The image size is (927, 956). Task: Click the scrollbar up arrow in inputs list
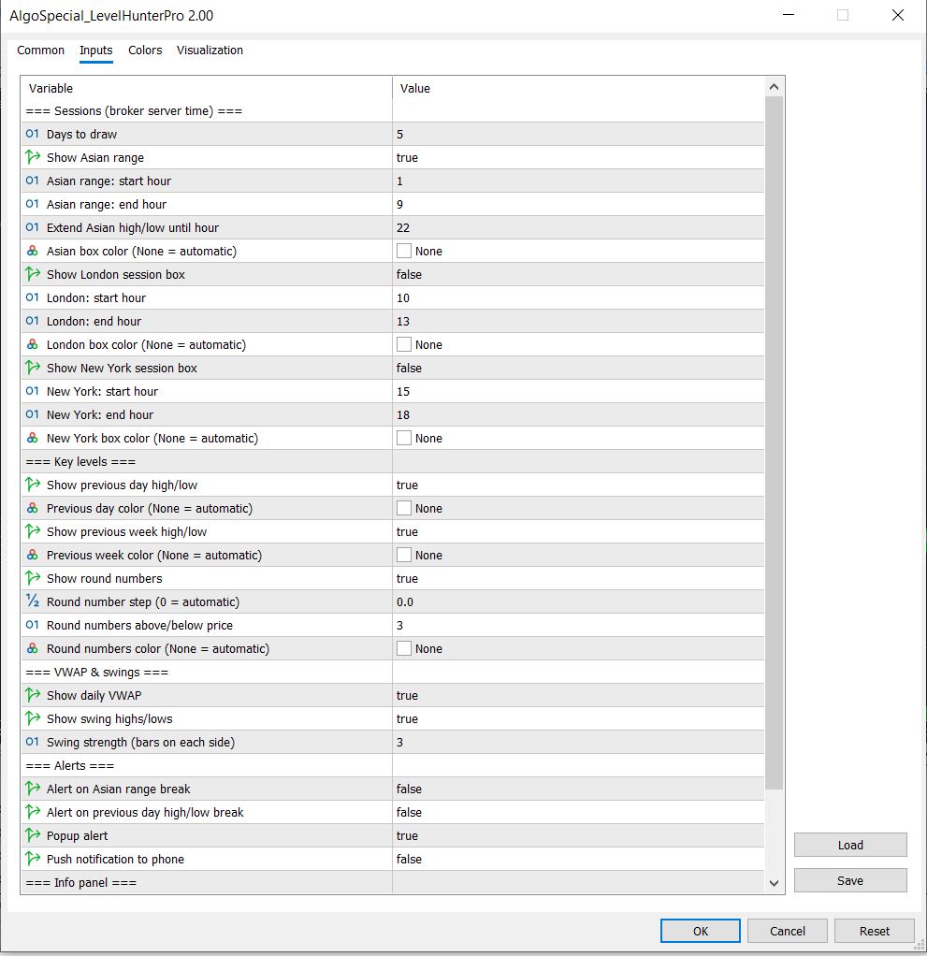tap(774, 87)
